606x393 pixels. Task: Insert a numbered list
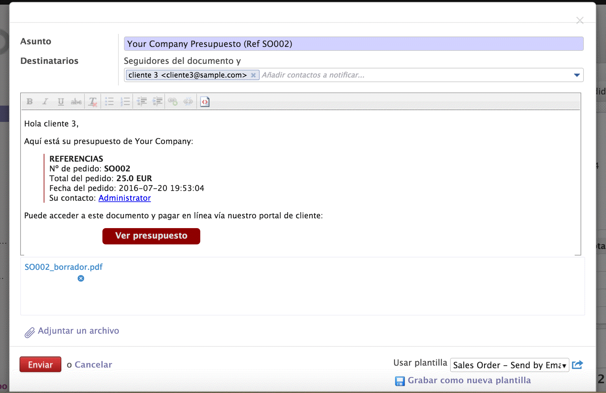(125, 102)
